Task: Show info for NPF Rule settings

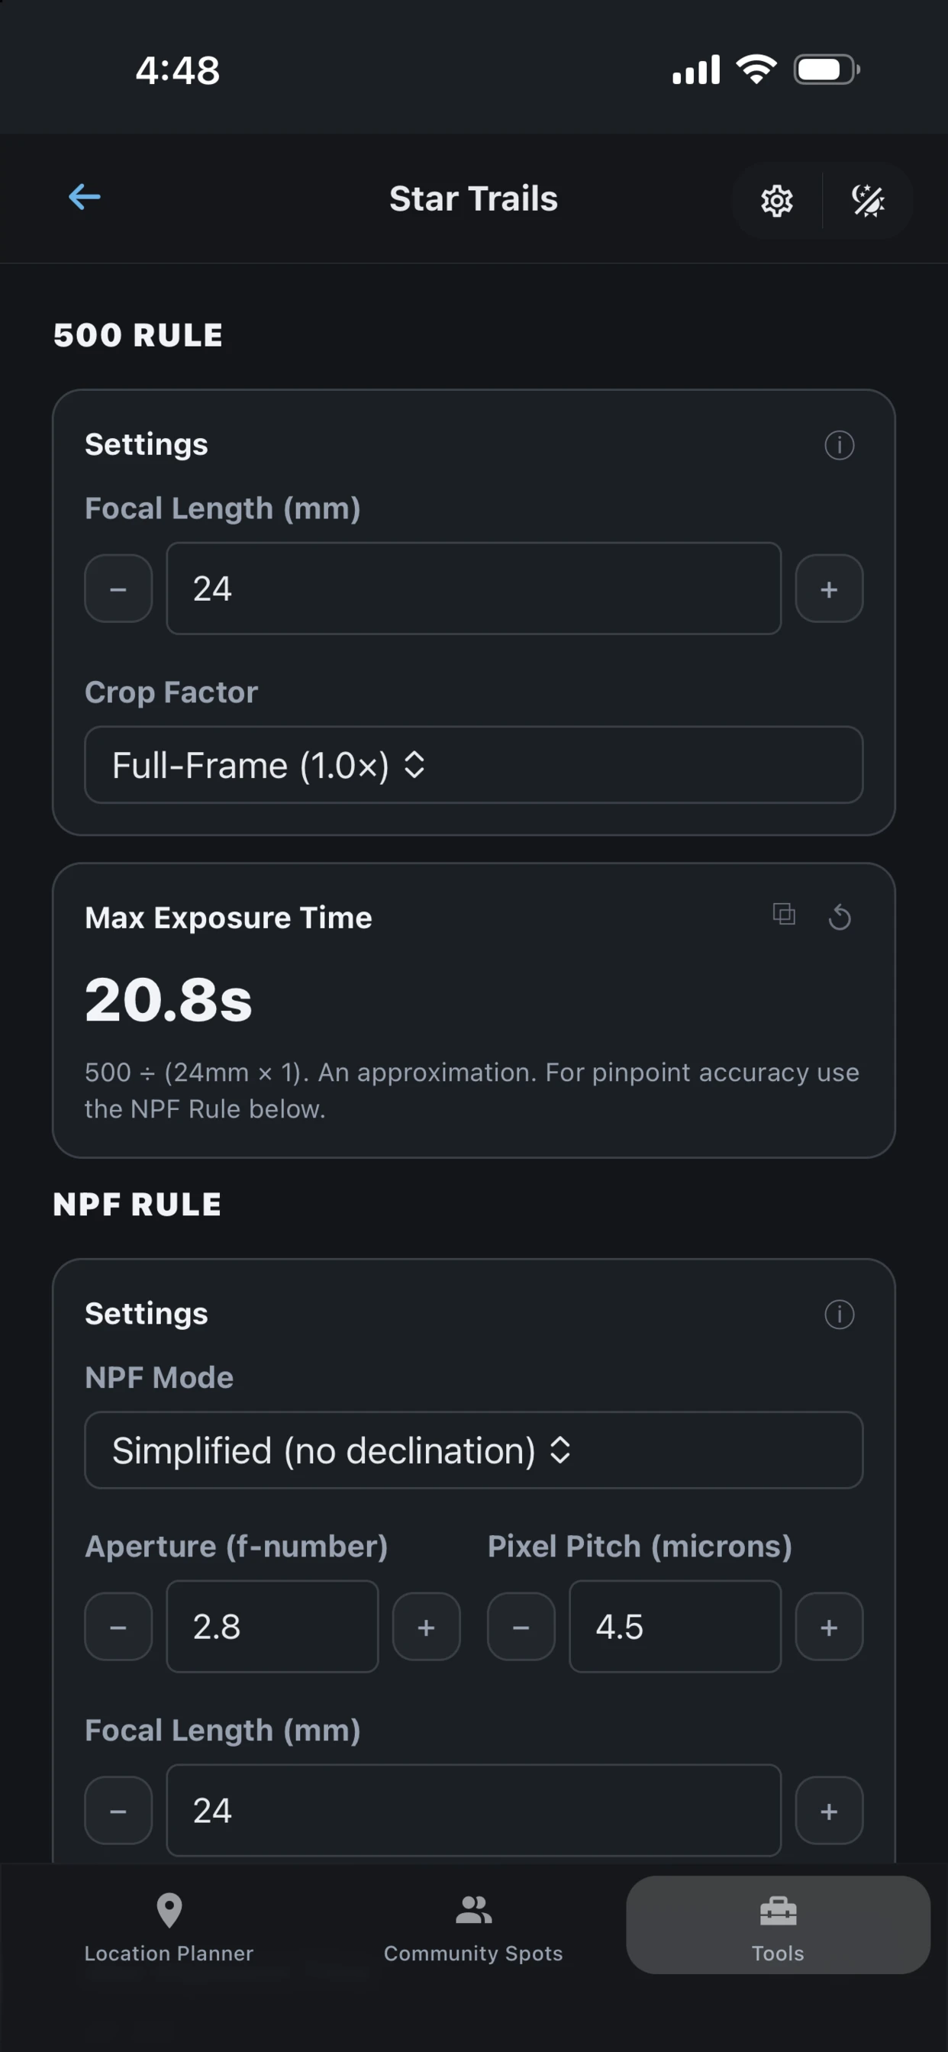Action: 839,1315
